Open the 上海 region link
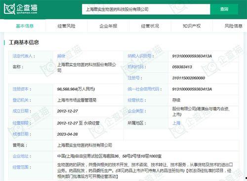247x181 pixels. (176, 123)
